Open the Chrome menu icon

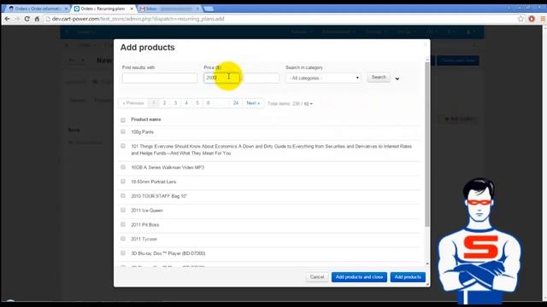[x=543, y=19]
